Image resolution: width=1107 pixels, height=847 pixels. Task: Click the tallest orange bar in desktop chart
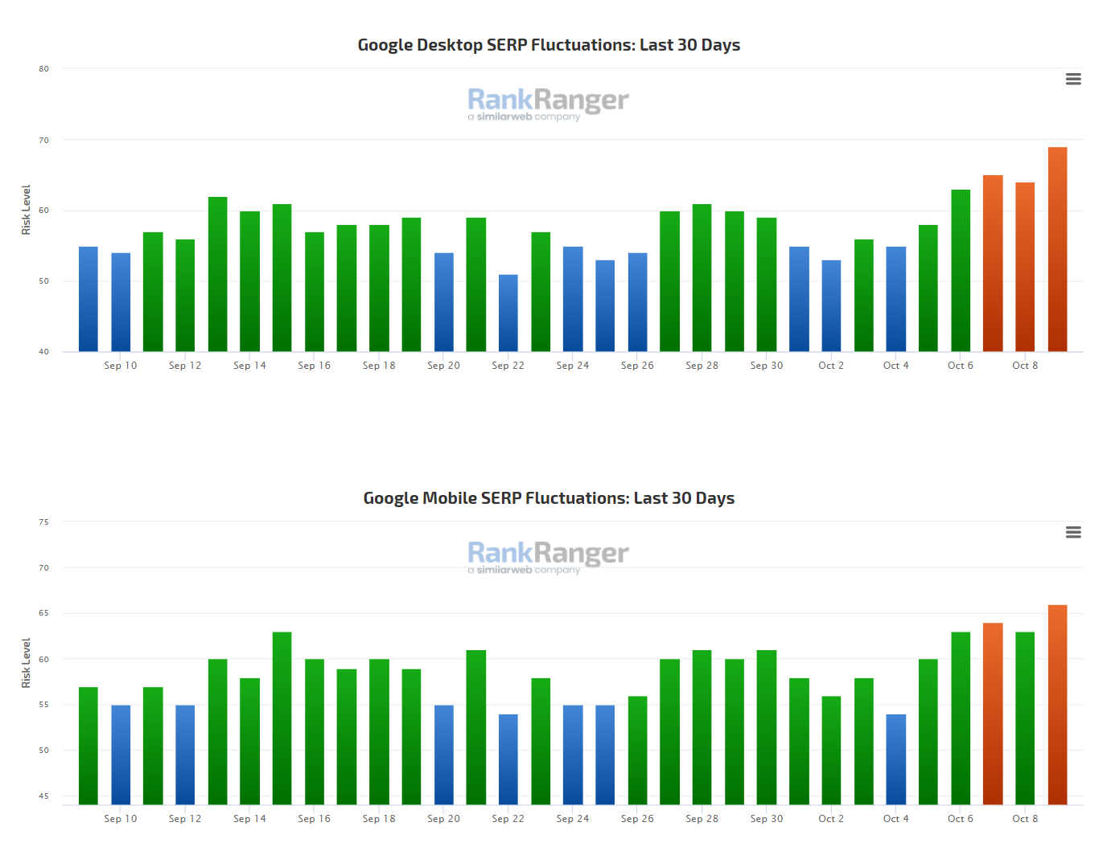pos(1057,249)
